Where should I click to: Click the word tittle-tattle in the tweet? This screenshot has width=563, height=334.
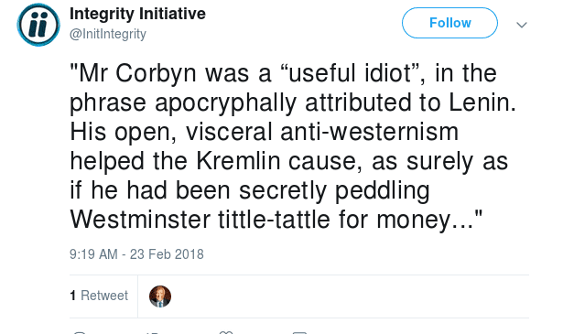coord(274,220)
